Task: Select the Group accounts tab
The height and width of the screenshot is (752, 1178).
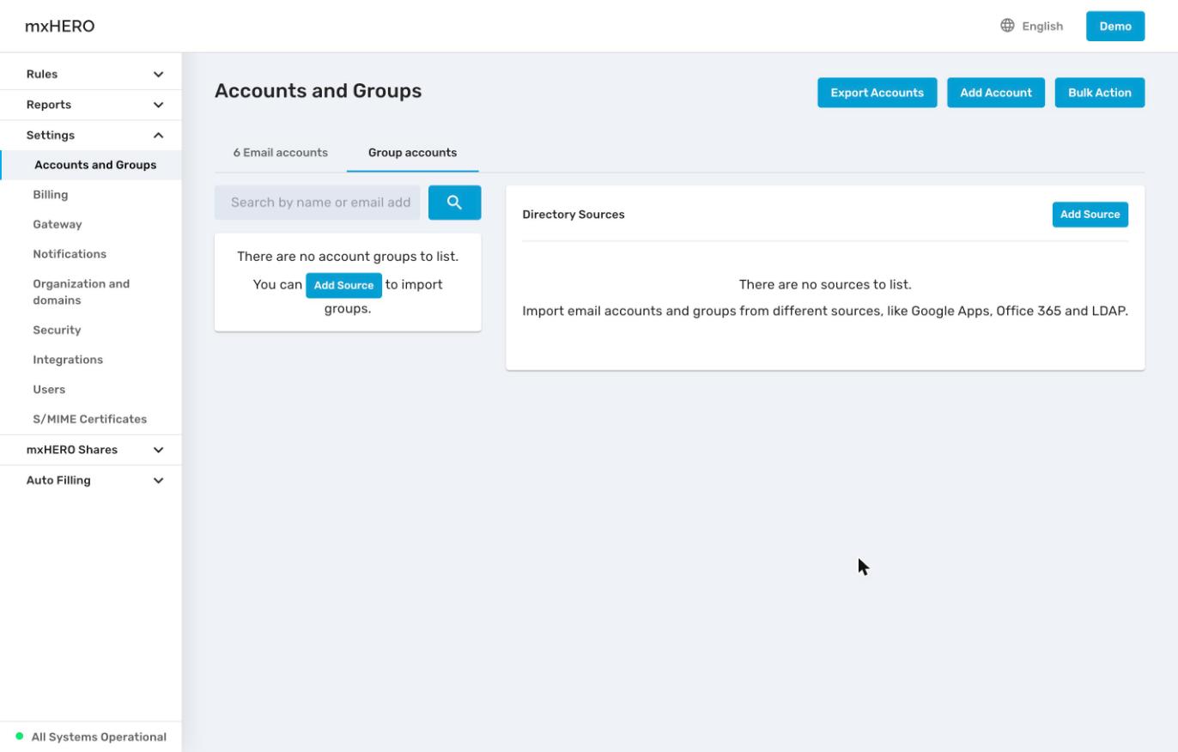Action: pyautogui.click(x=412, y=153)
